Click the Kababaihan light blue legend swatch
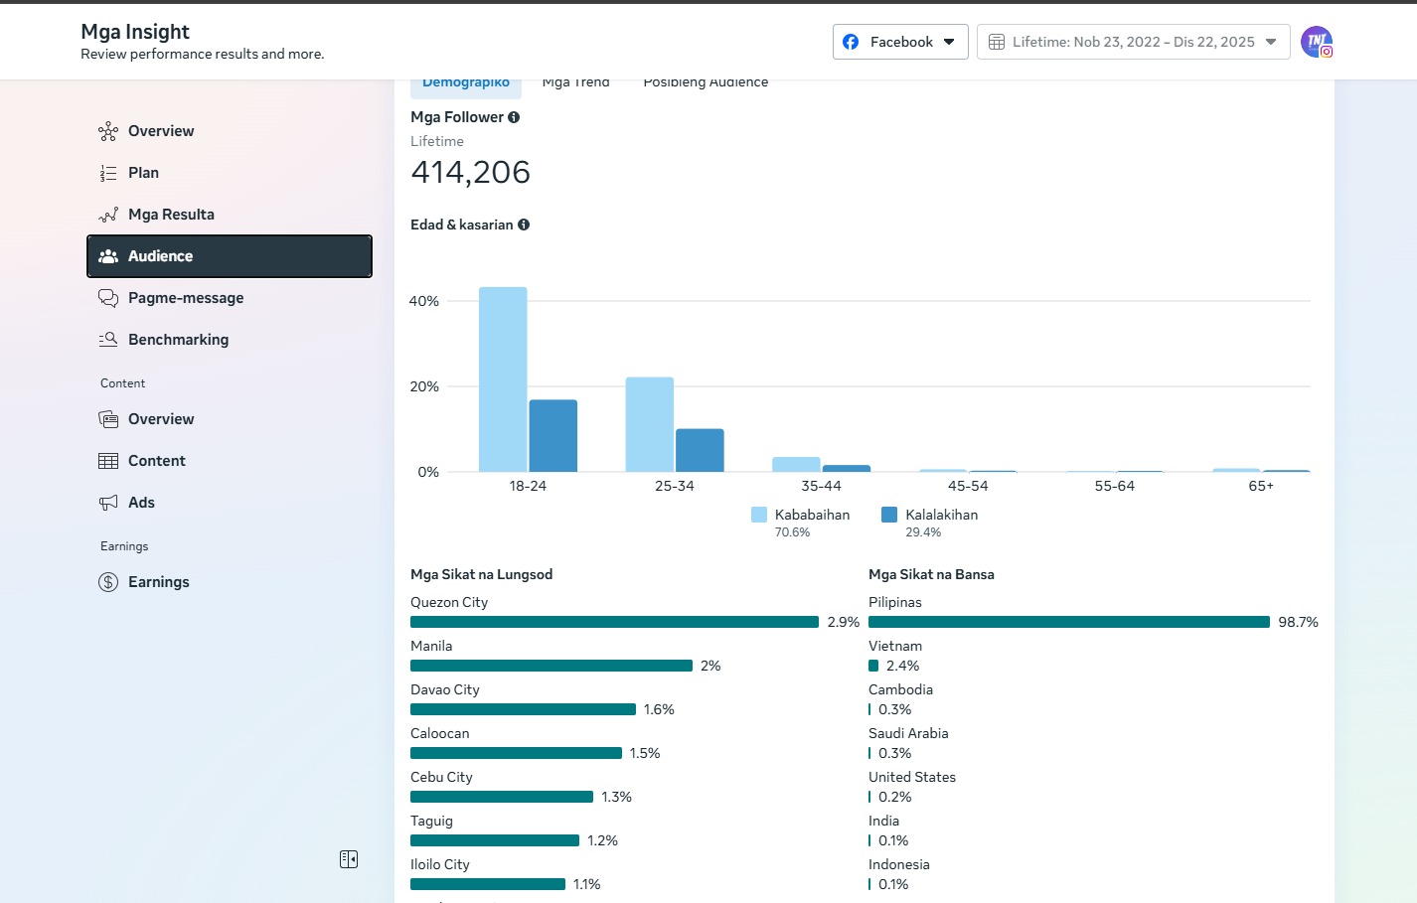Image resolution: width=1417 pixels, height=903 pixels. pyautogui.click(x=759, y=515)
